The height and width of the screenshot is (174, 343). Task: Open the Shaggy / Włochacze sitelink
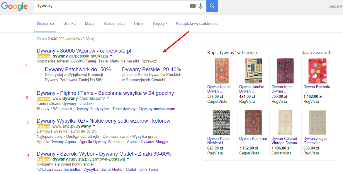(54, 109)
